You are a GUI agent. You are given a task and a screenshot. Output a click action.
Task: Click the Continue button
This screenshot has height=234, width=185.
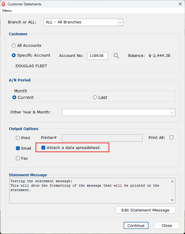[136, 225]
